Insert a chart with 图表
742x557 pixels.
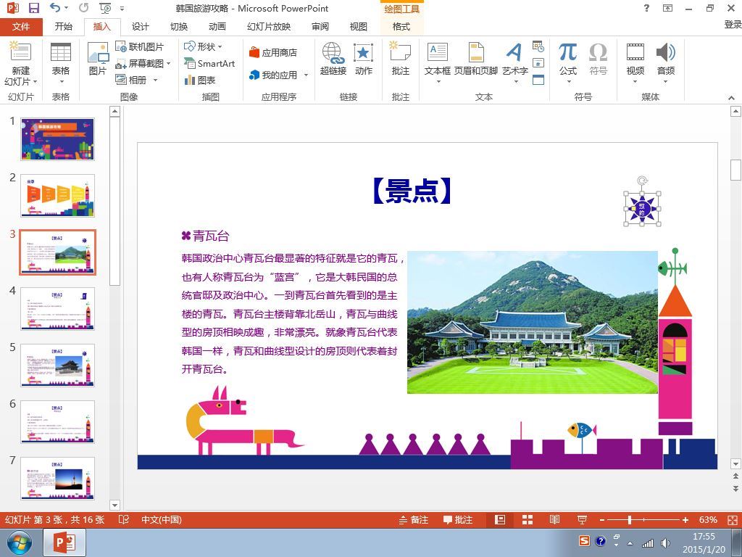click(200, 80)
